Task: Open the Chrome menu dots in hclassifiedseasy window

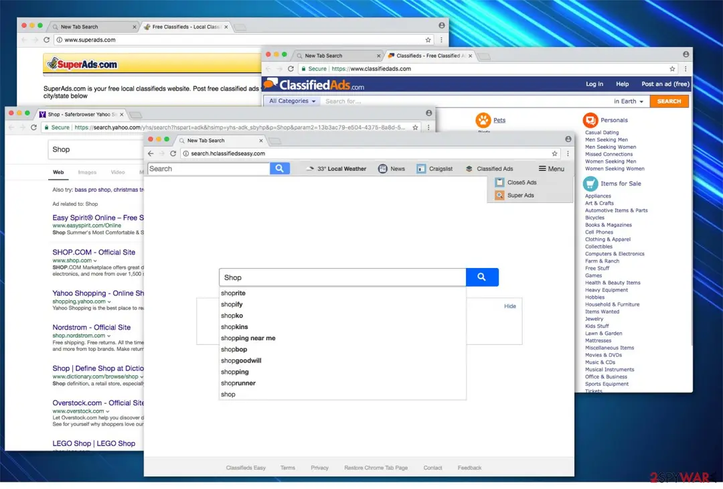Action: pos(568,153)
